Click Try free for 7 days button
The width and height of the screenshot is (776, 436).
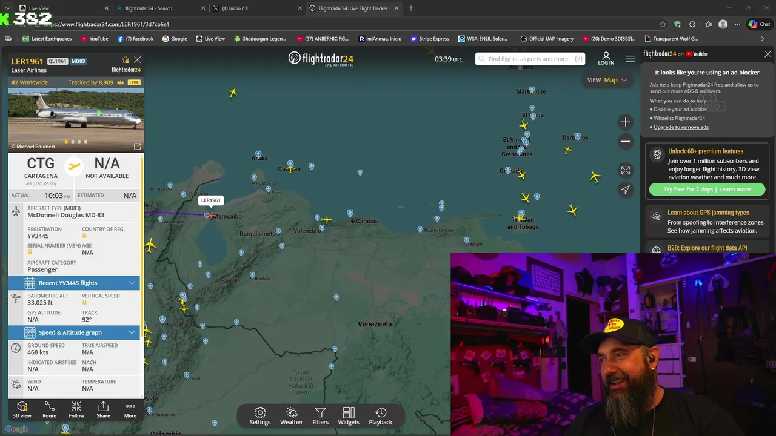[x=707, y=190]
